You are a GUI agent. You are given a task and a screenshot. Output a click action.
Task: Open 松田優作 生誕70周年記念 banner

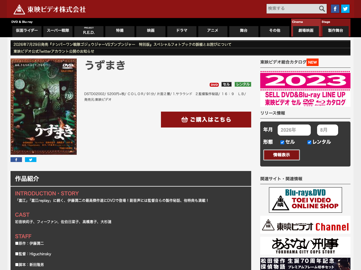click(x=305, y=264)
